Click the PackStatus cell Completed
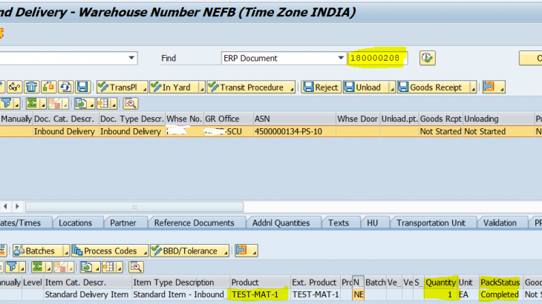Viewport: 542px width, 304px height. (x=500, y=294)
